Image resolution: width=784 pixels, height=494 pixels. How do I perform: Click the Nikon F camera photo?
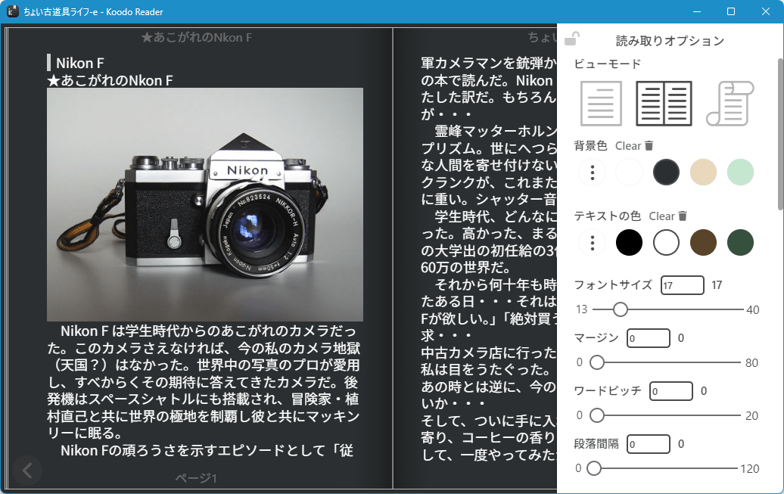point(205,204)
